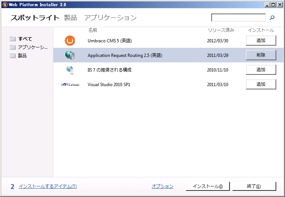
Task: Click the インストール column header
Action: [261, 30]
